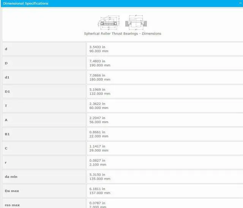Select the 'B1' row label
The height and width of the screenshot is (208, 243).
click(7, 134)
